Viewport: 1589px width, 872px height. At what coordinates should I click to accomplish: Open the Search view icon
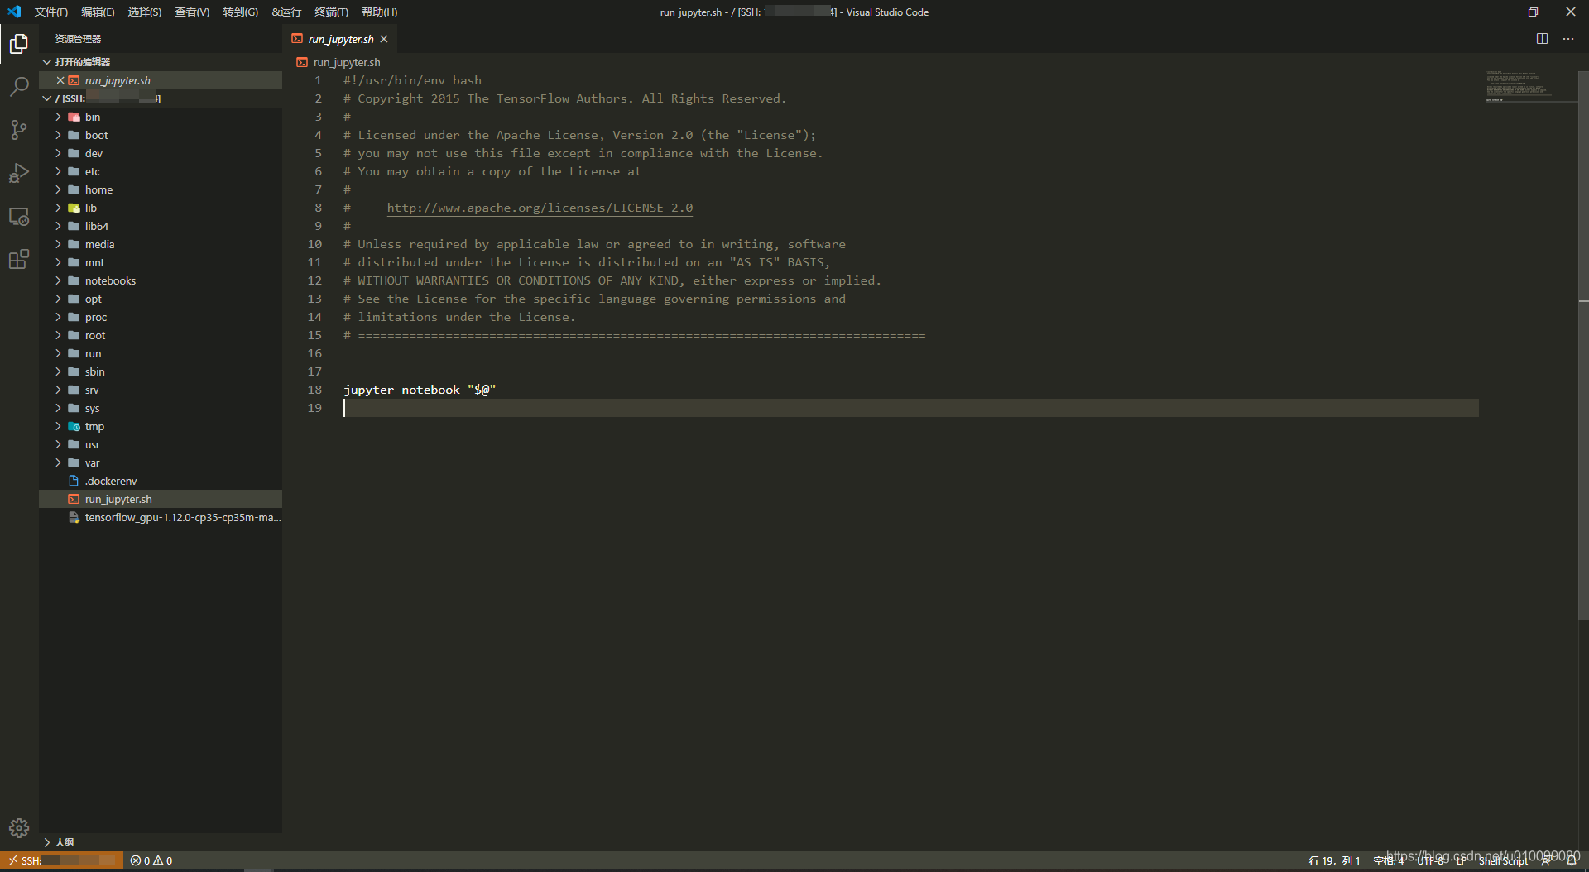pos(19,86)
